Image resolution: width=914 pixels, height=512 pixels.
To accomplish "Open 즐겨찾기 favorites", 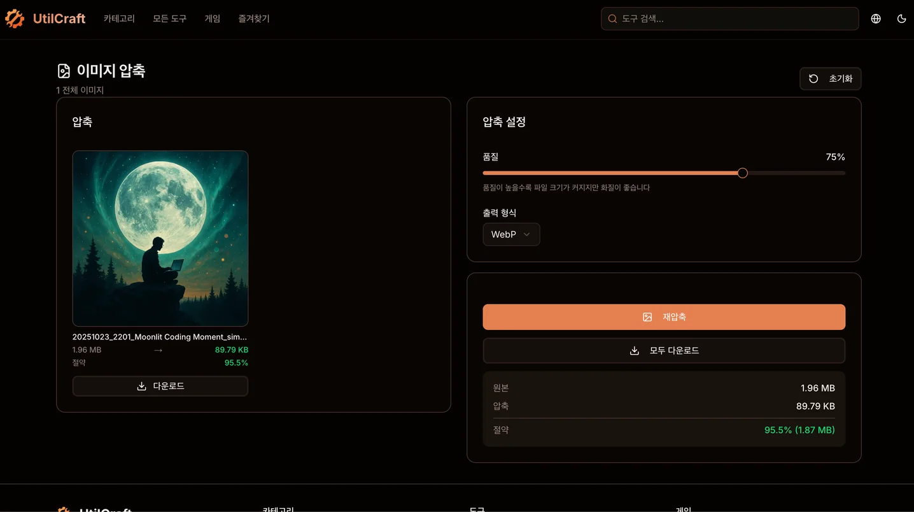I will pos(254,19).
